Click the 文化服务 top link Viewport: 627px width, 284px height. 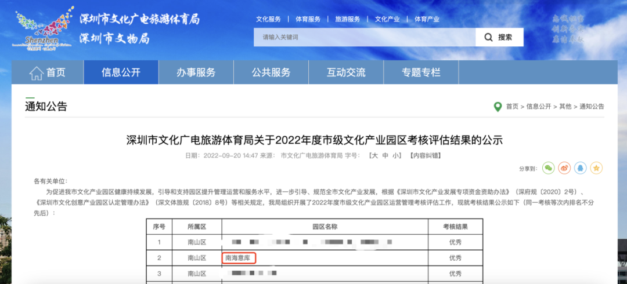(x=268, y=19)
